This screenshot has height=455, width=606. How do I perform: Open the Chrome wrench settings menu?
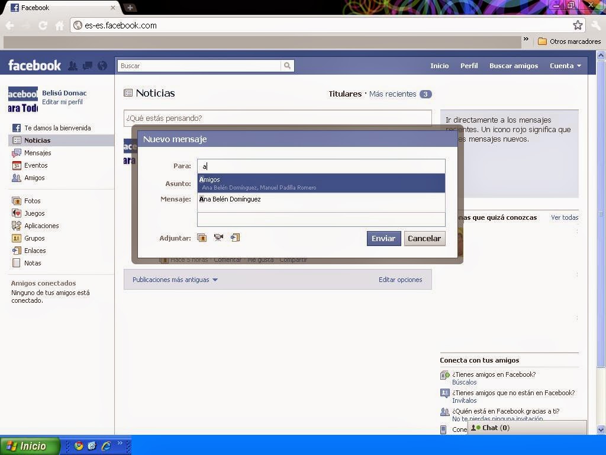point(596,25)
